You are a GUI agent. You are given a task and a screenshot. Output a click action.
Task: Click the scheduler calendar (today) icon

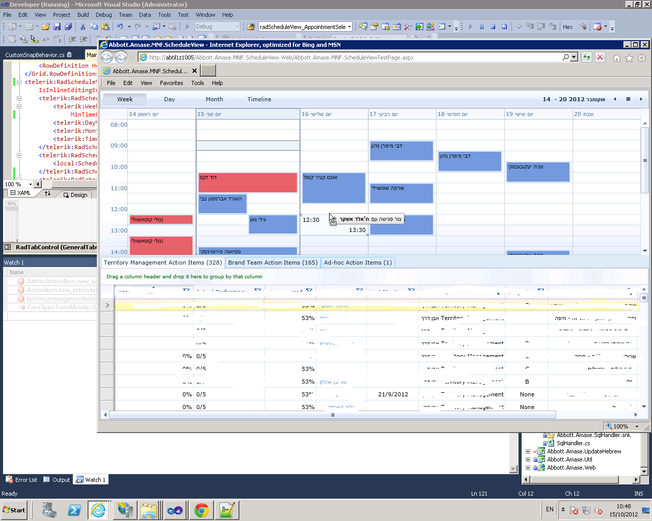click(628, 99)
